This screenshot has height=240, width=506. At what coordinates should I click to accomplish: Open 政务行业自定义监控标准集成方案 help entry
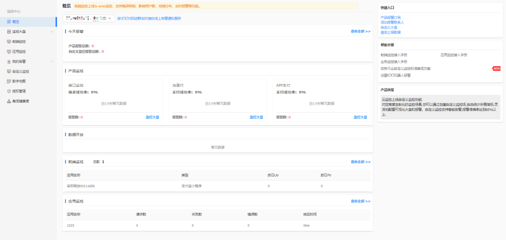pos(405,68)
